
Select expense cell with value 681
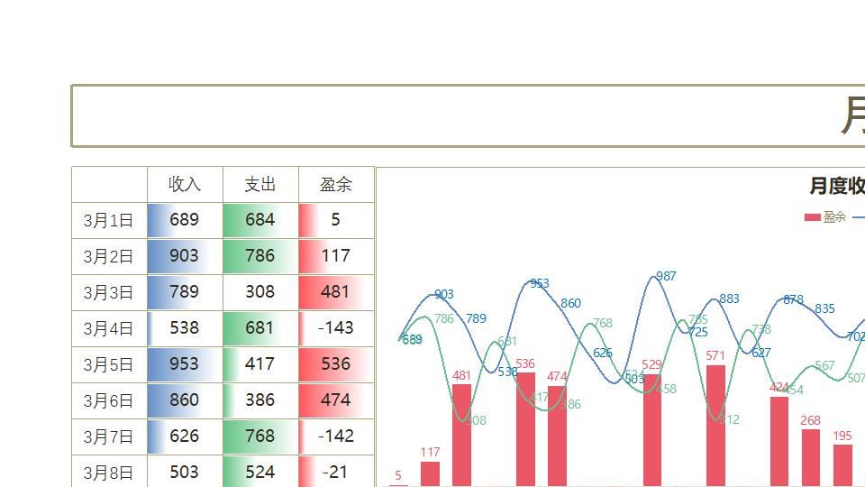pos(260,329)
